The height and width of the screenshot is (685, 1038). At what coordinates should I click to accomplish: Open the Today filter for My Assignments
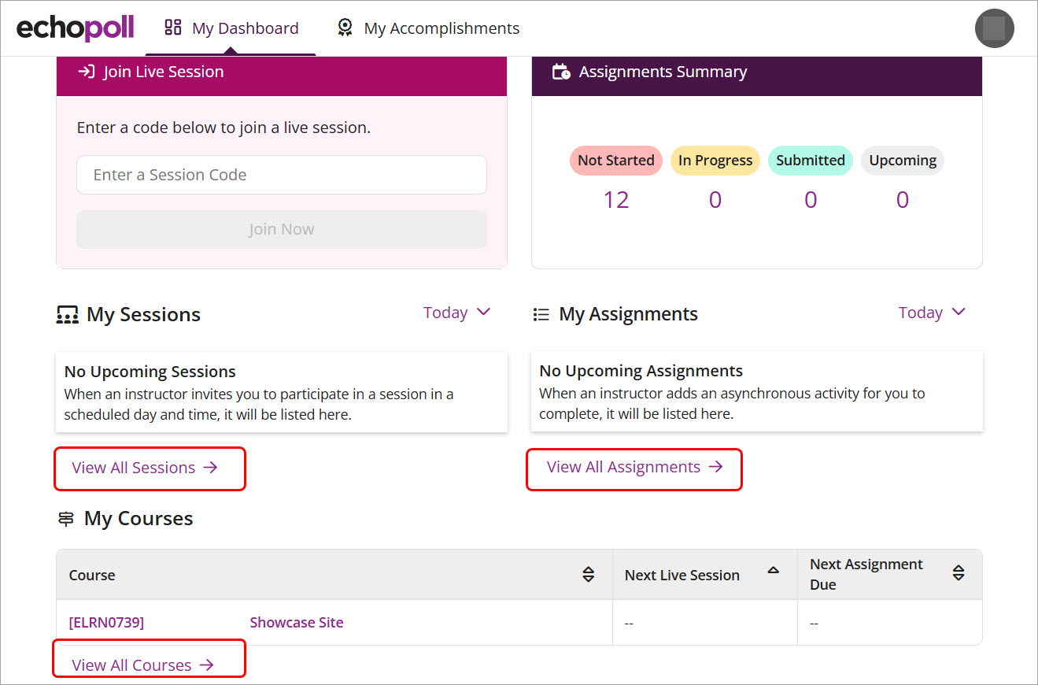(x=932, y=312)
